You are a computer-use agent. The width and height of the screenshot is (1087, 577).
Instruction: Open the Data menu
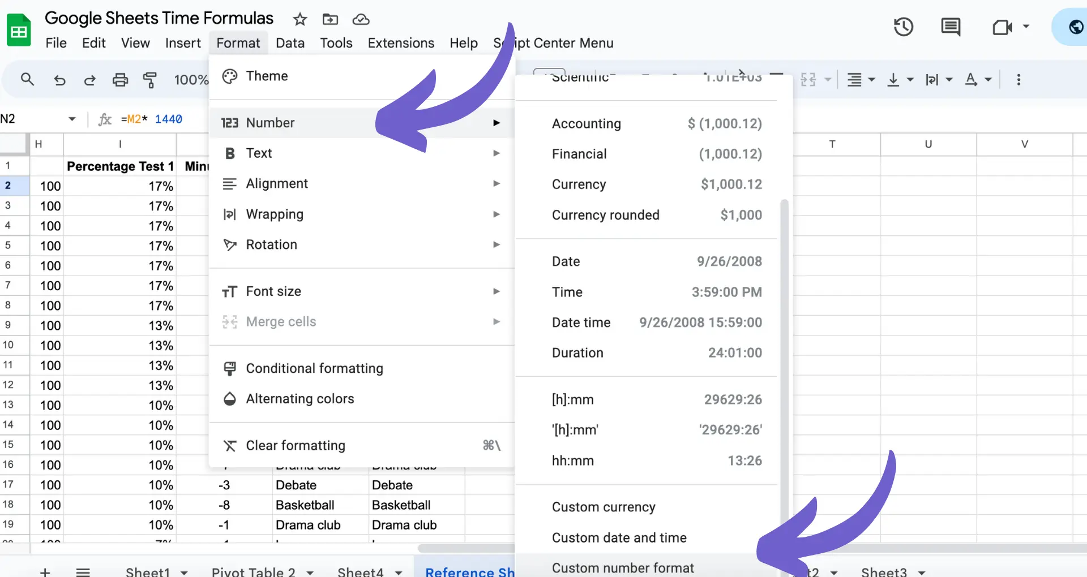point(290,43)
